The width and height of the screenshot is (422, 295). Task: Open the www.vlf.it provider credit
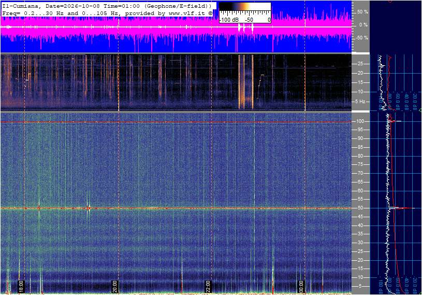click(188, 13)
